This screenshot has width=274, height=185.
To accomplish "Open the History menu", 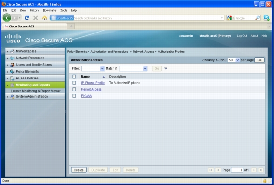I will coord(34,10).
